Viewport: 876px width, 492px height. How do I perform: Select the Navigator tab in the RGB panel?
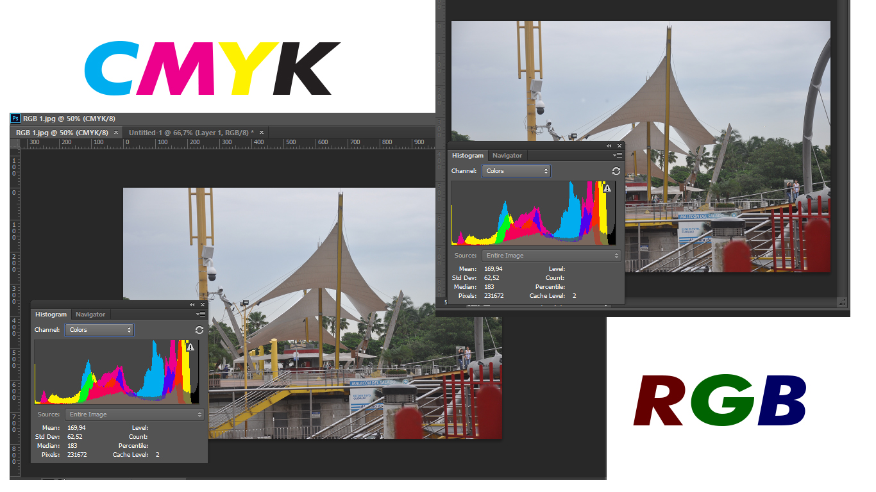pos(507,155)
